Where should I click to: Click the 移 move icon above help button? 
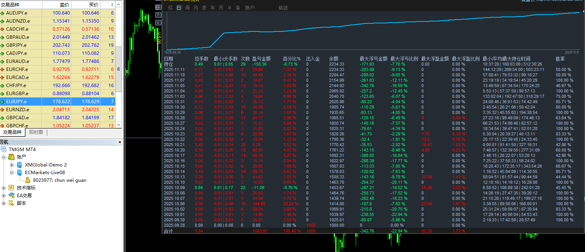click(158, 7)
